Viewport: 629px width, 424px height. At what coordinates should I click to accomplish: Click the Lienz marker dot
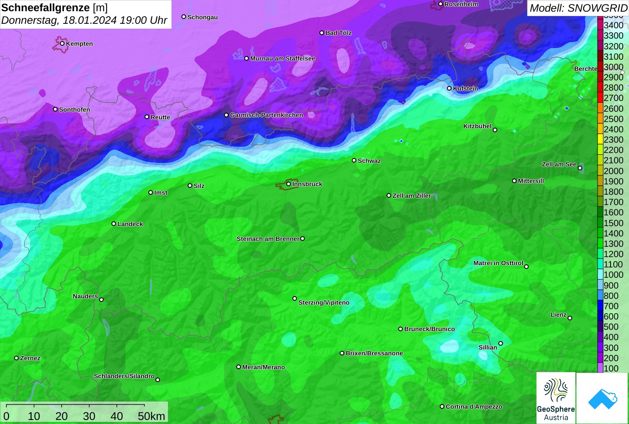point(570,318)
